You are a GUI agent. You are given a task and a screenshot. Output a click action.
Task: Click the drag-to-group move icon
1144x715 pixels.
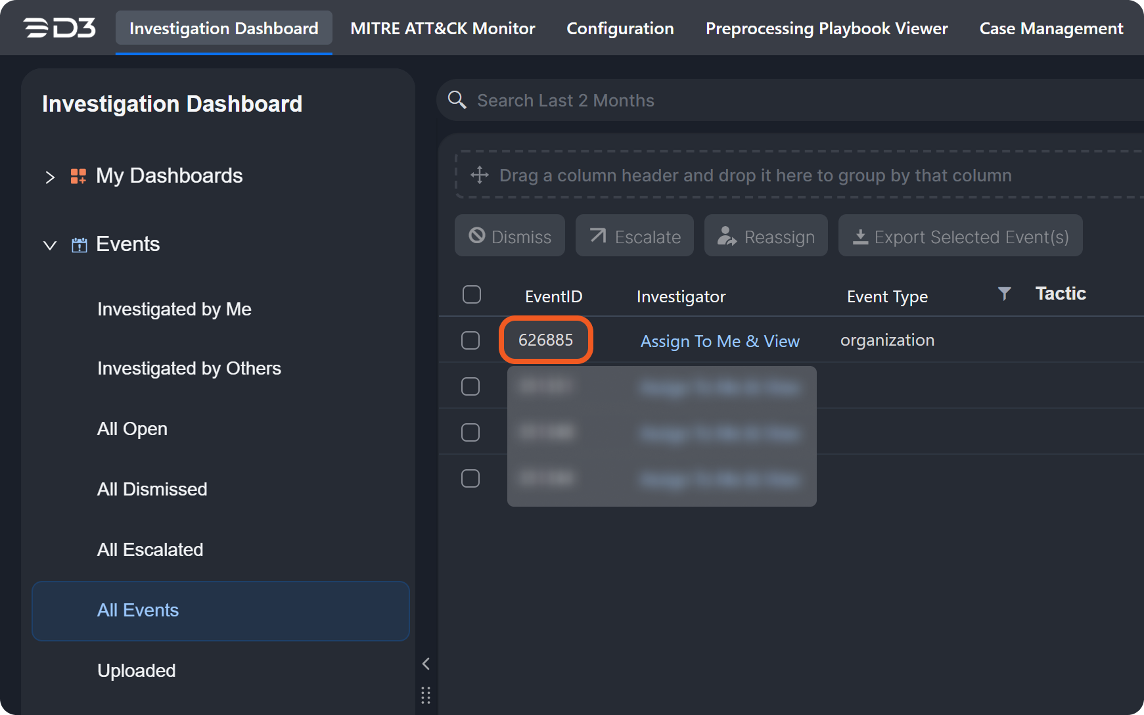pos(480,175)
